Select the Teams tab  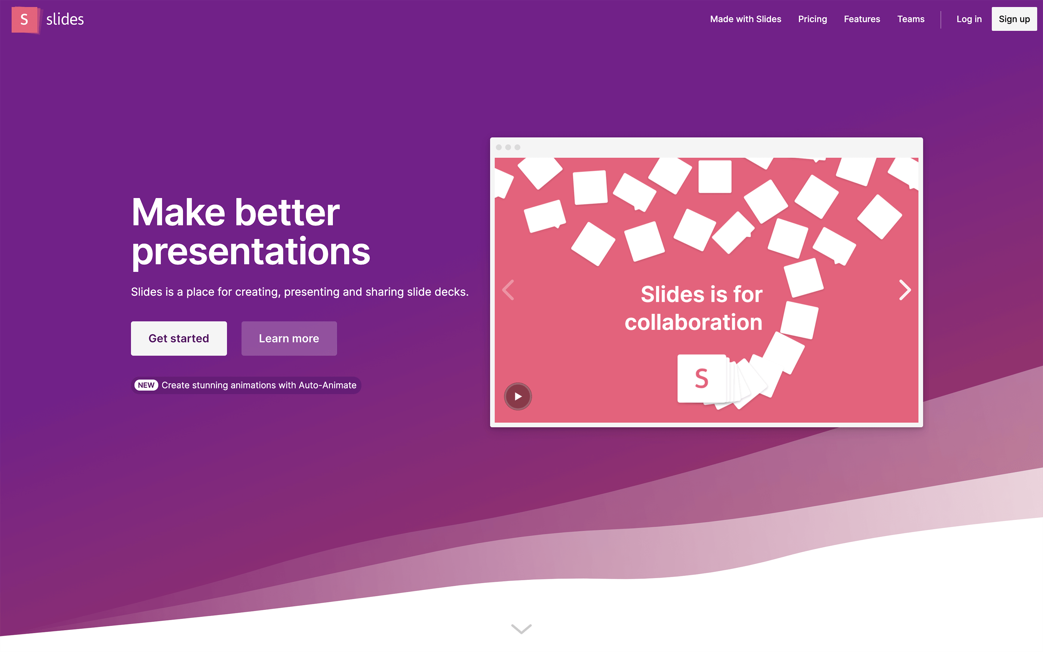(x=911, y=19)
